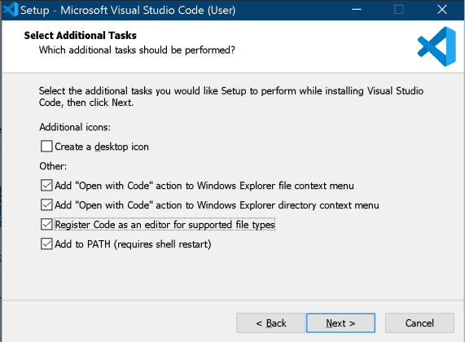Click the Setup window title text

(128, 10)
